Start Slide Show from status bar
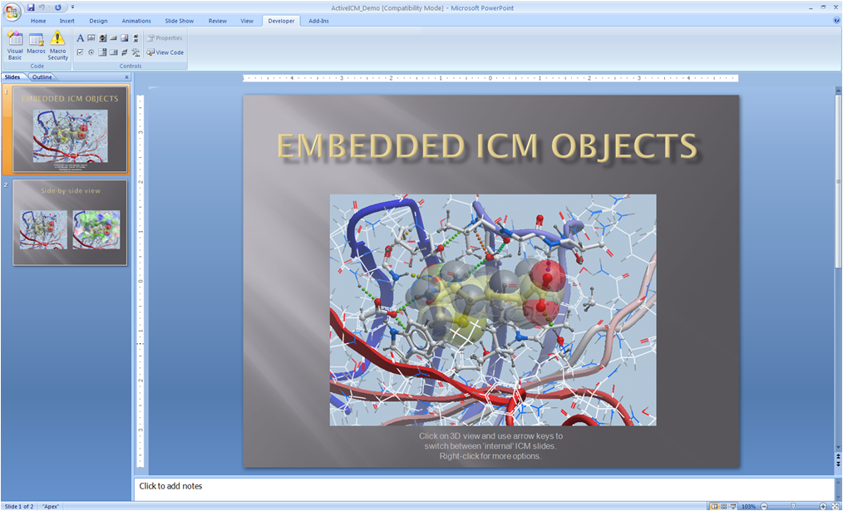Screen dimensions: 843x511 [x=732, y=507]
